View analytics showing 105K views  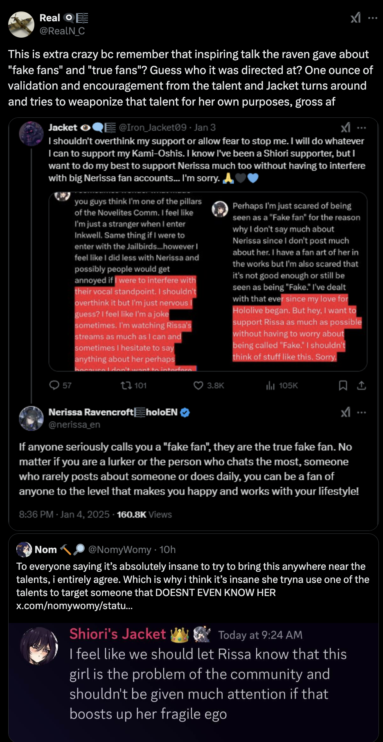pyautogui.click(x=270, y=385)
